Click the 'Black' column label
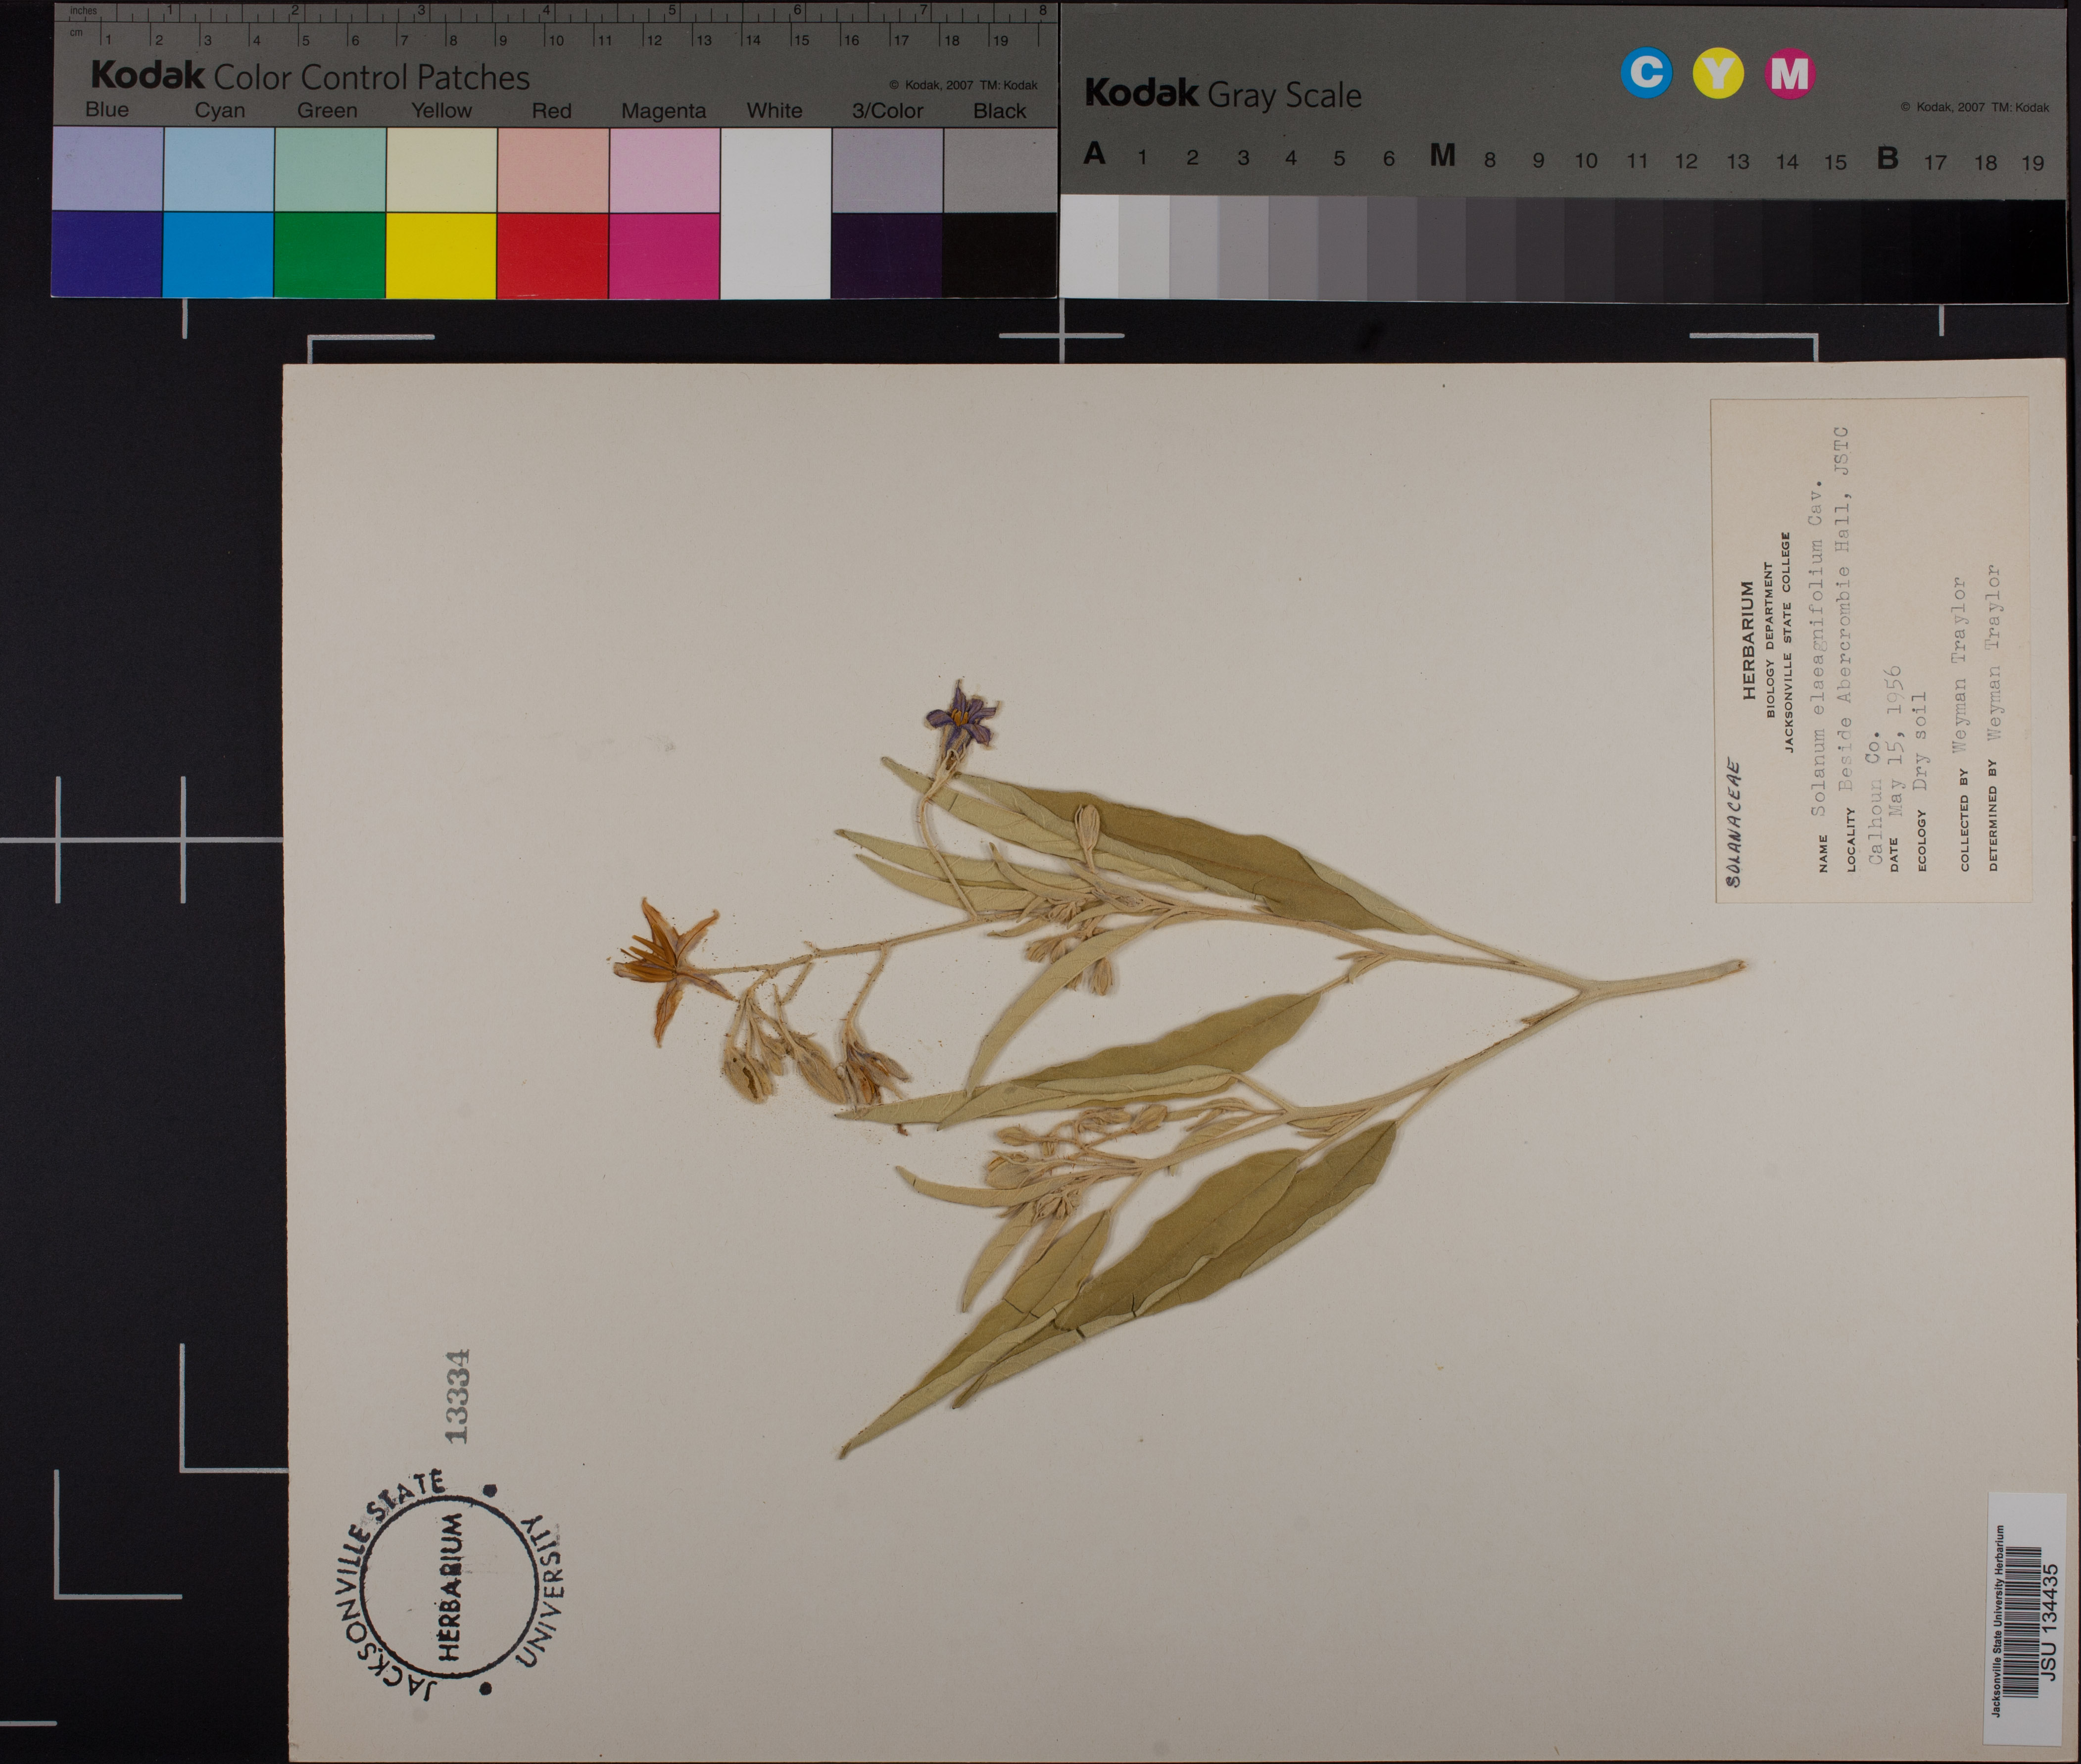The width and height of the screenshot is (2081, 1764). pyautogui.click(x=999, y=111)
